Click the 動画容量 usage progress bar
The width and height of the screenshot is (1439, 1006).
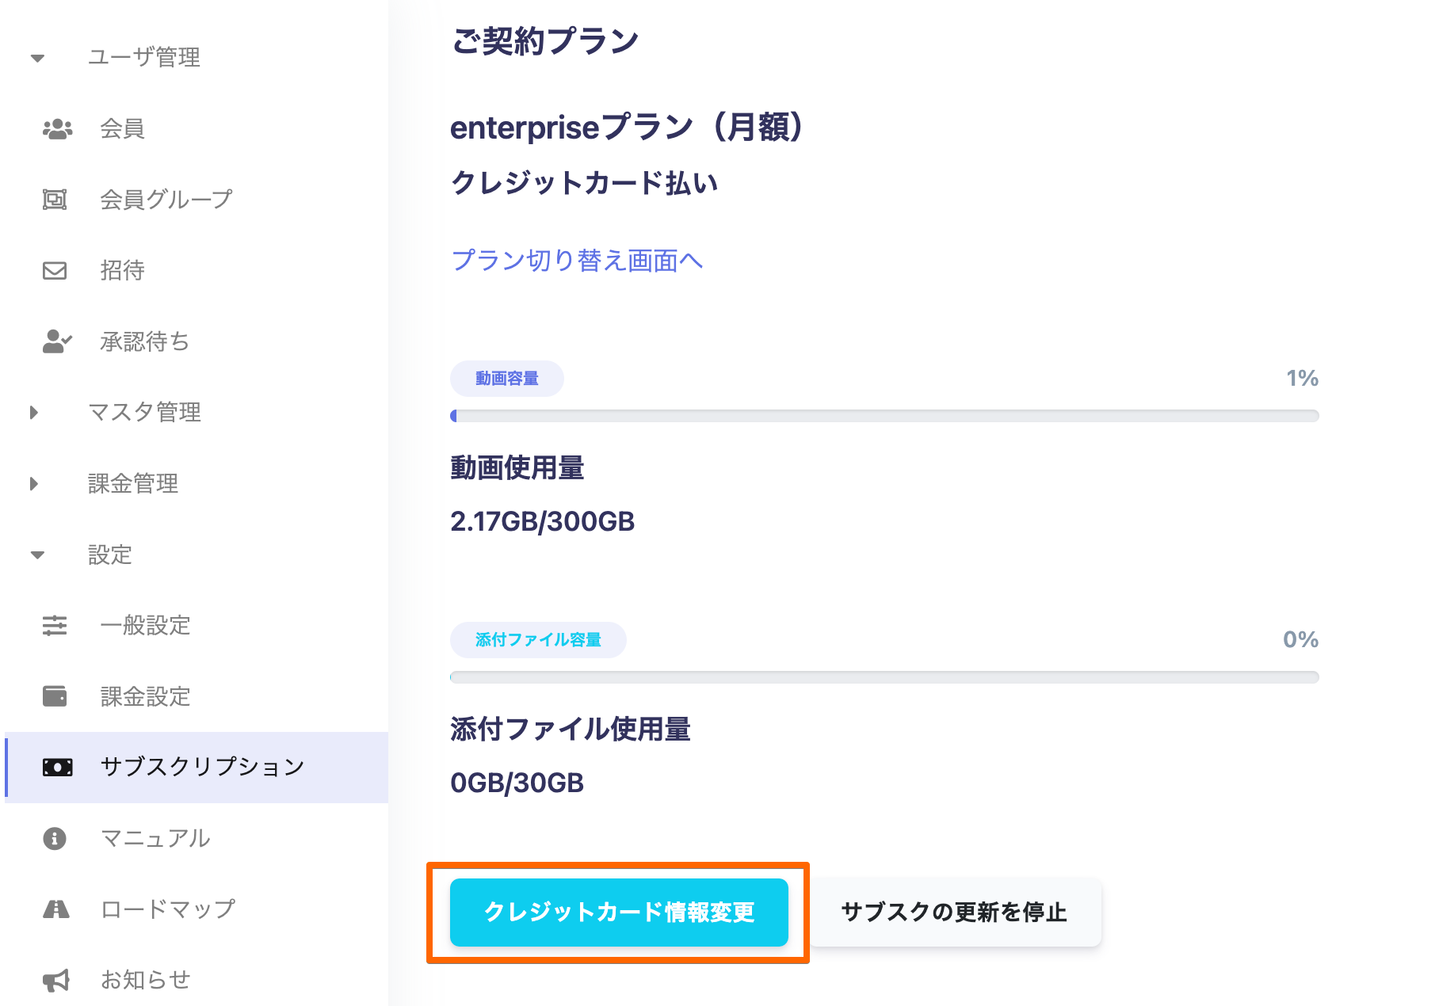(884, 416)
